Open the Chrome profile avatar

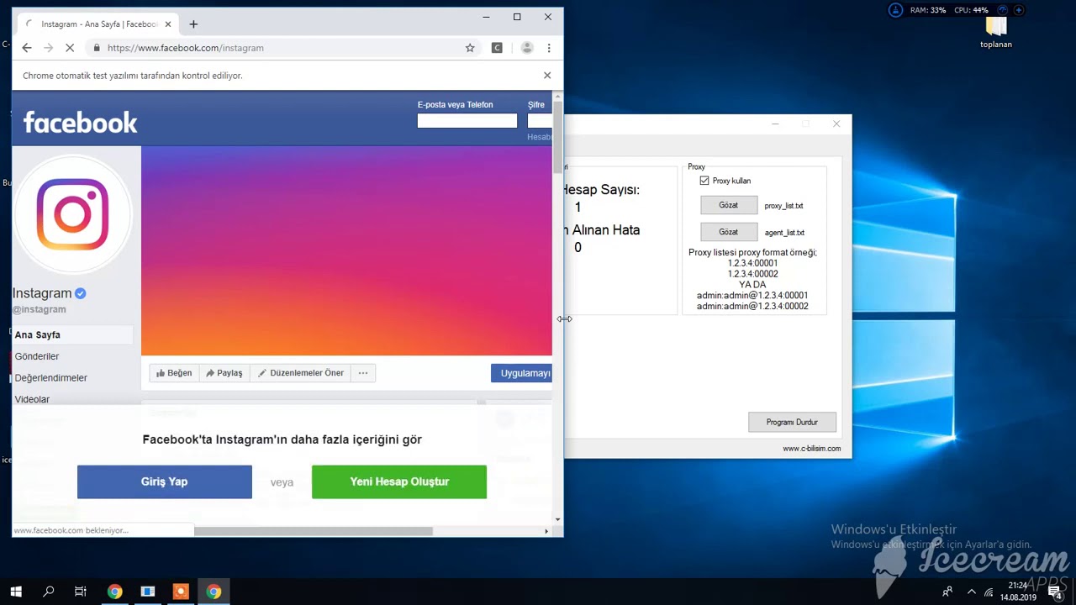527,48
